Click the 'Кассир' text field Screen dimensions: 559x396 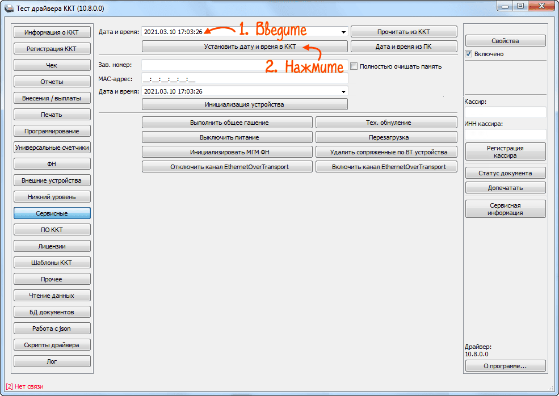click(x=505, y=112)
